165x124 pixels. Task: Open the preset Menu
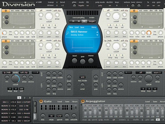[94, 27]
